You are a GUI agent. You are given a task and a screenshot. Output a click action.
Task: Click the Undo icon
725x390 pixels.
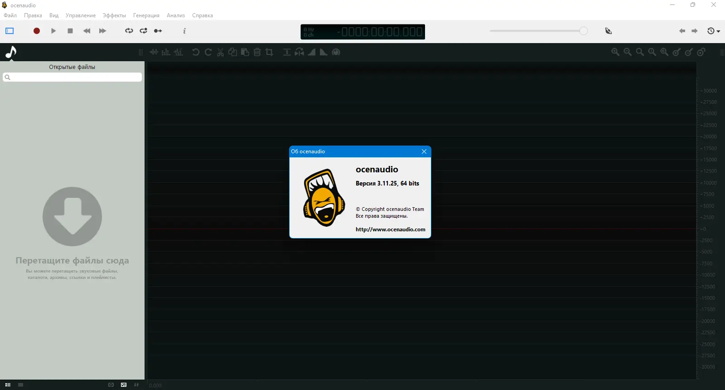pos(196,52)
